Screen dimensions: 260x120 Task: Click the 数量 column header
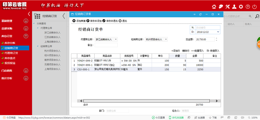pos(178,56)
